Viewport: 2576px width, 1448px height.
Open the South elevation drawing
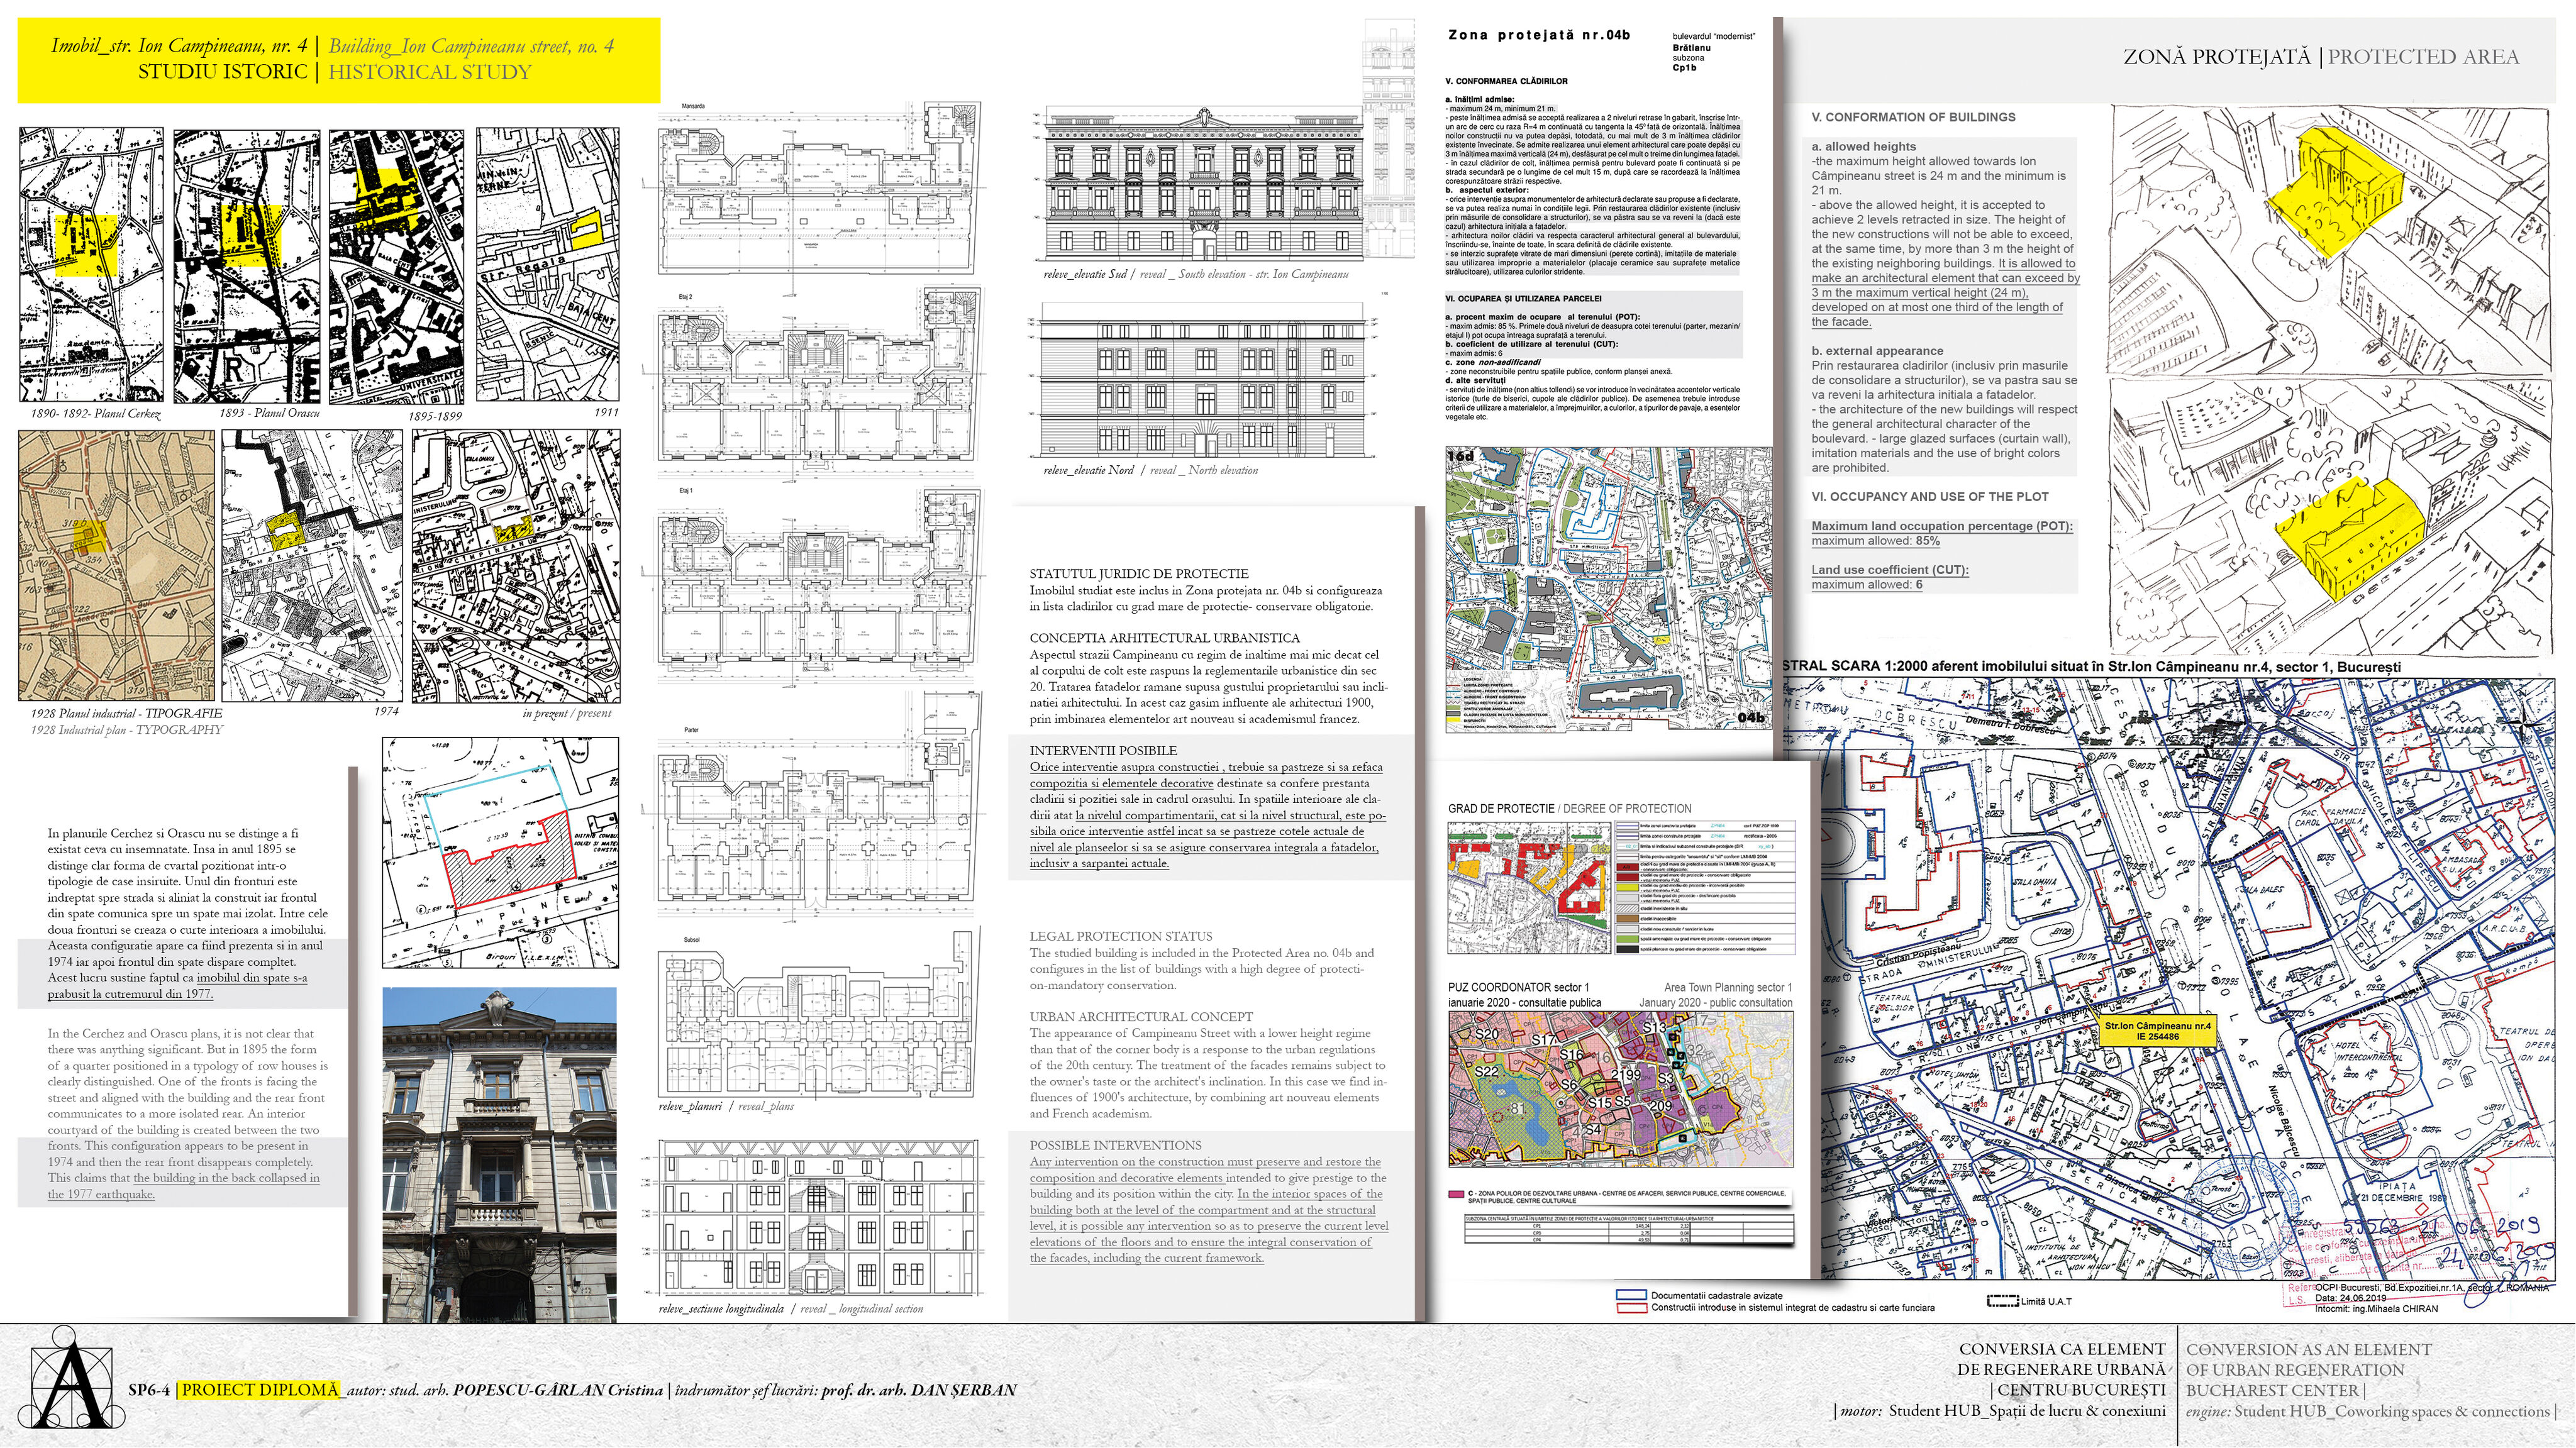[1205, 183]
